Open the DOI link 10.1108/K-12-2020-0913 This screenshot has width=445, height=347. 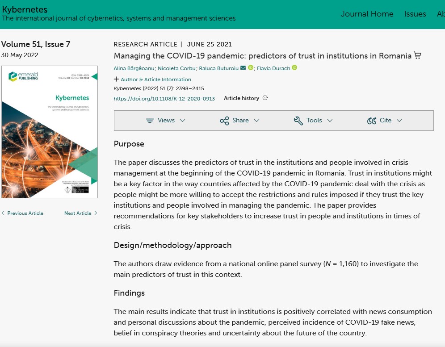[164, 99]
